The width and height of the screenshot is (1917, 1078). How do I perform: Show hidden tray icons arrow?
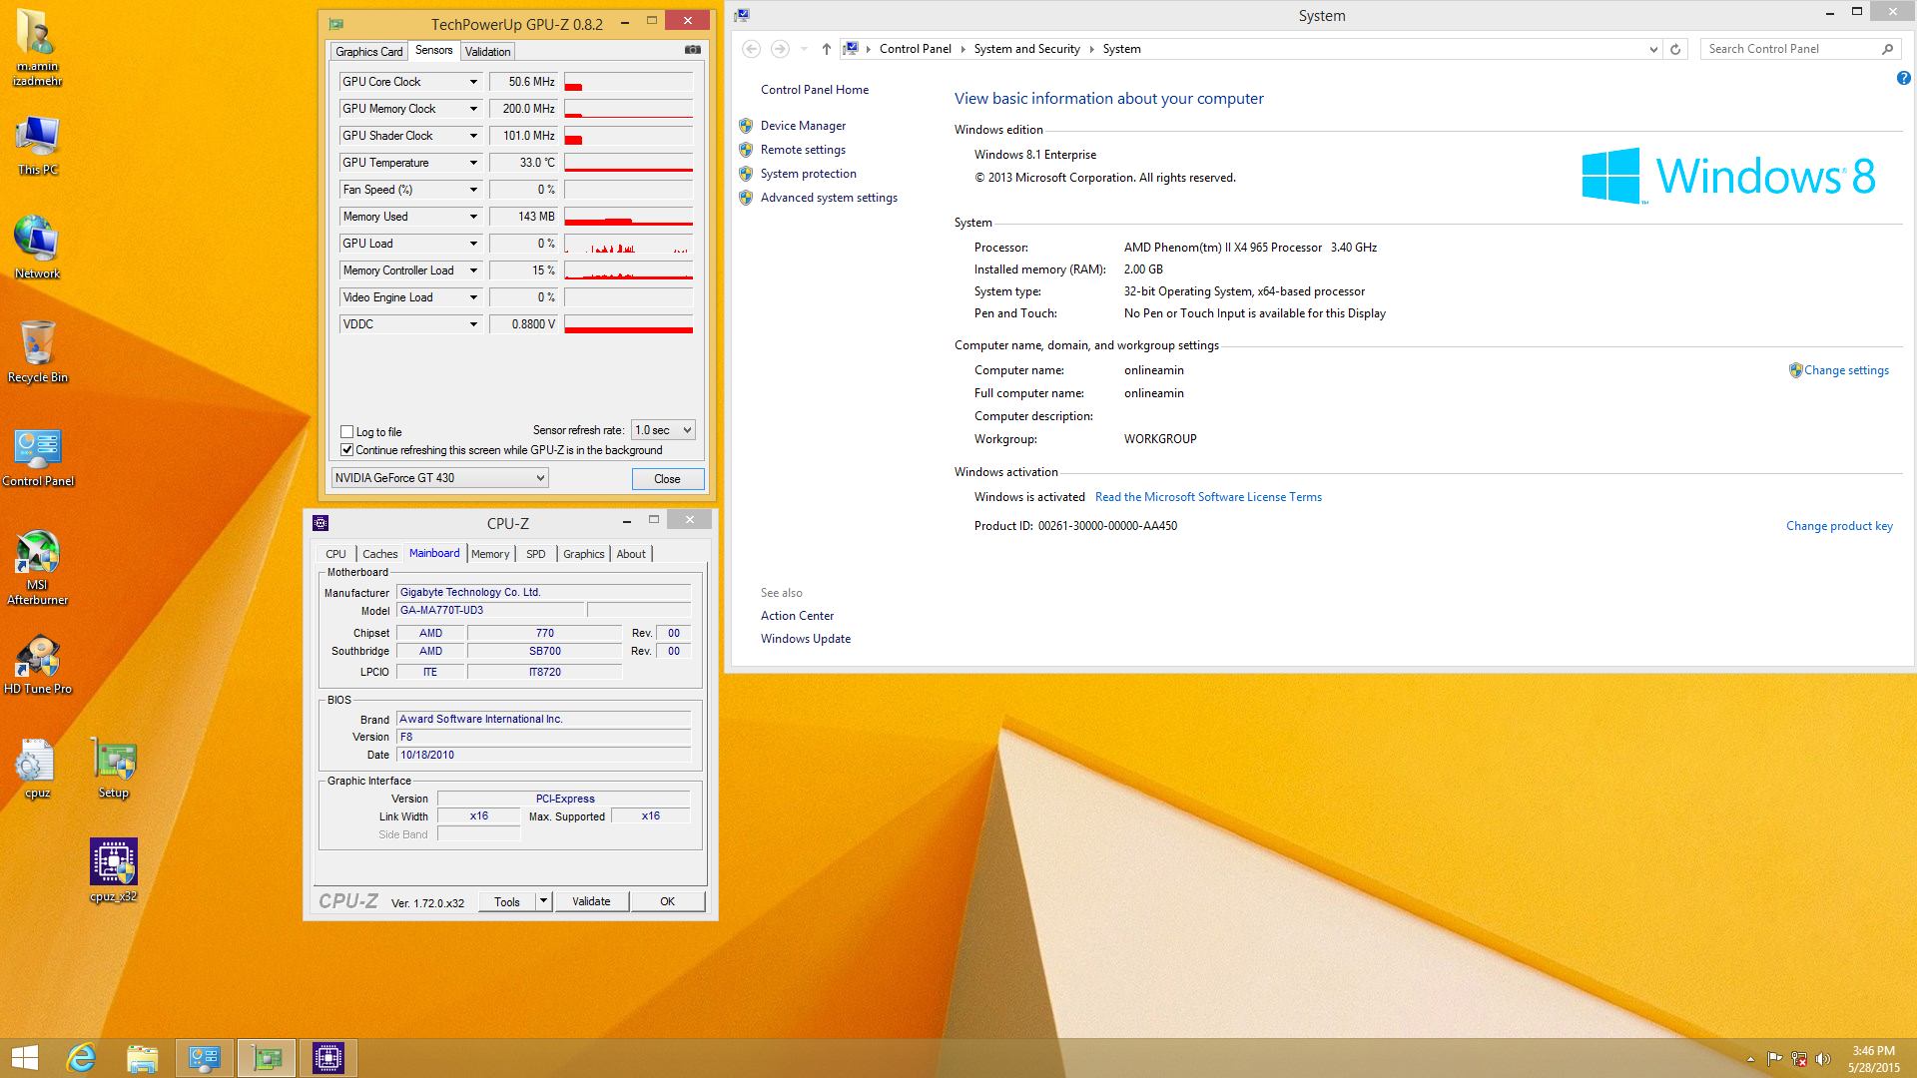[x=1750, y=1059]
